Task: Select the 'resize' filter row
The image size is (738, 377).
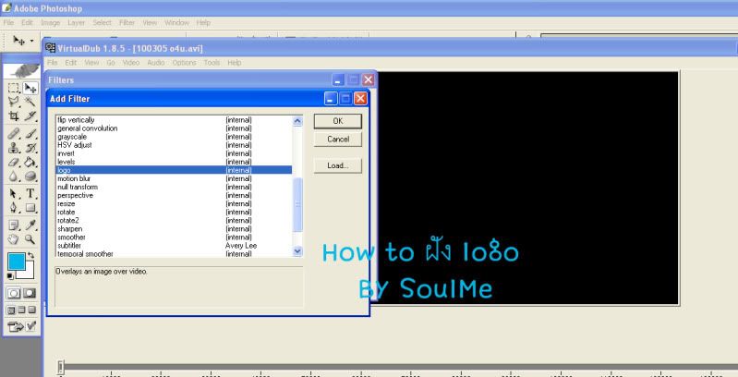Action: 174,204
